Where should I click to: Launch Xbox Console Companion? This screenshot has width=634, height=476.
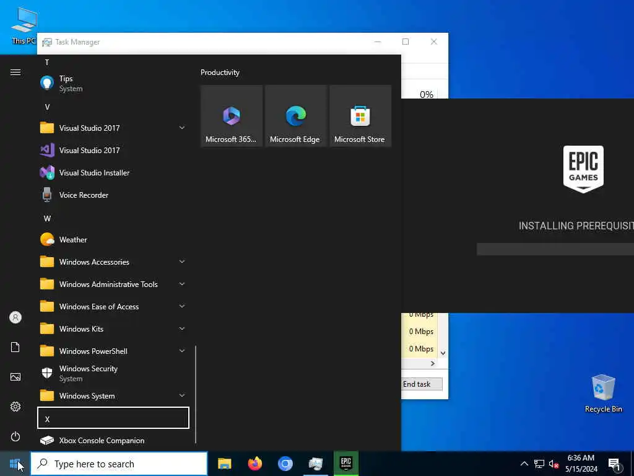click(113, 441)
